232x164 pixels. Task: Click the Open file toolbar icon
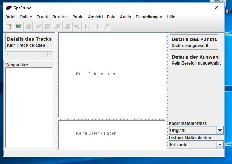(x=9, y=27)
